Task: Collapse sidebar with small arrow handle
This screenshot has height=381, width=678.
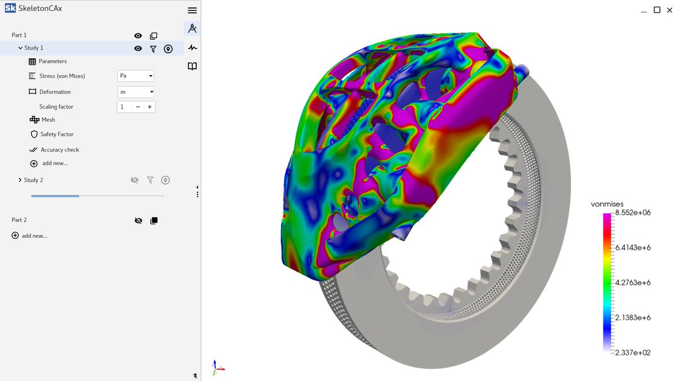Action: (197, 187)
